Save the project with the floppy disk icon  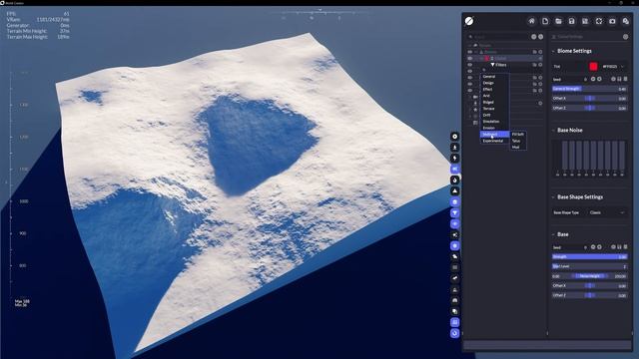572,21
